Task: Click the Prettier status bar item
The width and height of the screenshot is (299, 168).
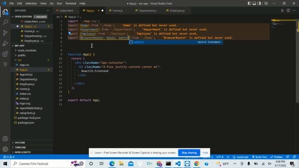Action: coord(277,157)
